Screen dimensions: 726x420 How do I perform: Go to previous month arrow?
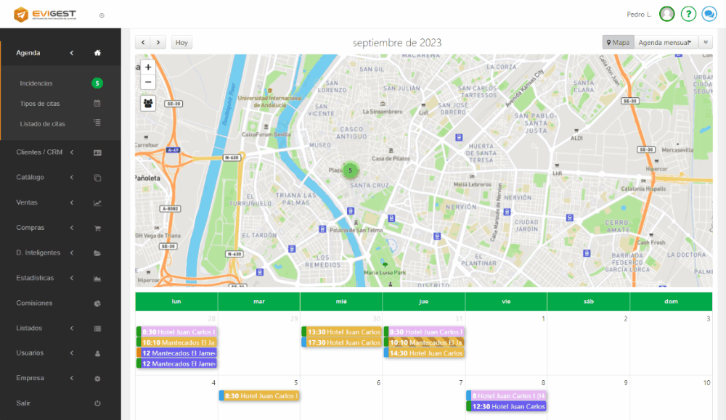tap(143, 42)
